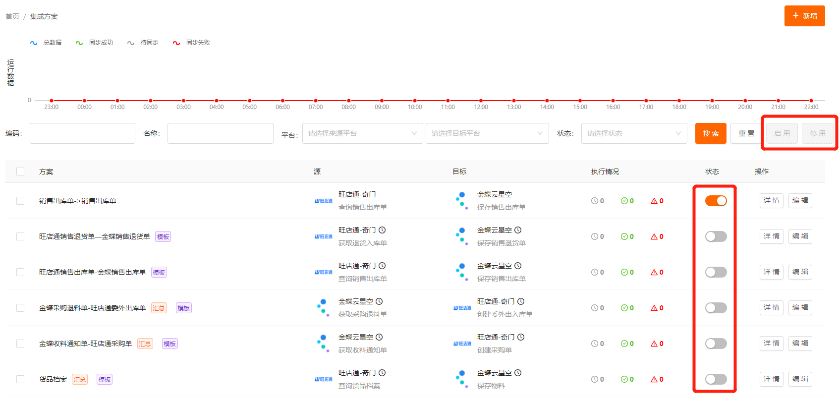Click 旺店通 logo in 销售出库单 source column
Screen dimensions: 839x404
323,201
